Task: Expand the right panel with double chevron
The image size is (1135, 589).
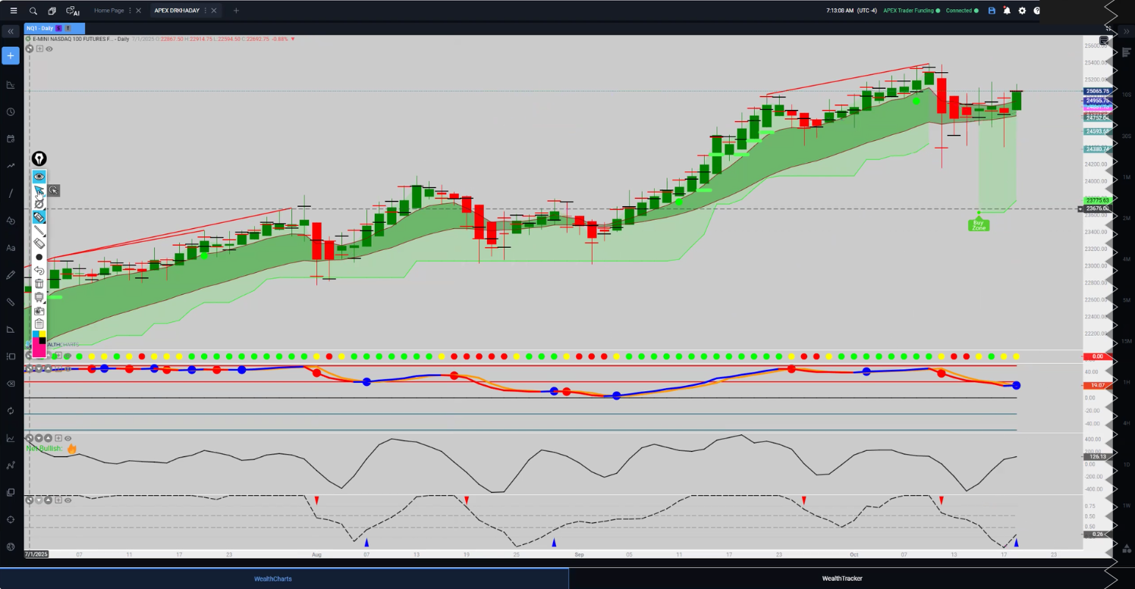Action: pyautogui.click(x=1108, y=30)
